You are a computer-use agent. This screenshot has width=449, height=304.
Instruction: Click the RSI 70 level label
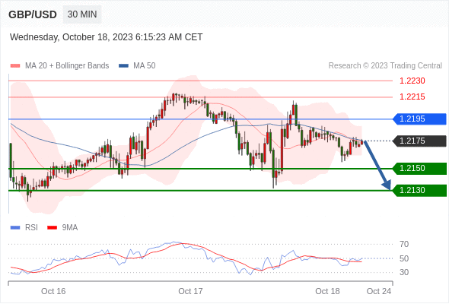(x=404, y=244)
